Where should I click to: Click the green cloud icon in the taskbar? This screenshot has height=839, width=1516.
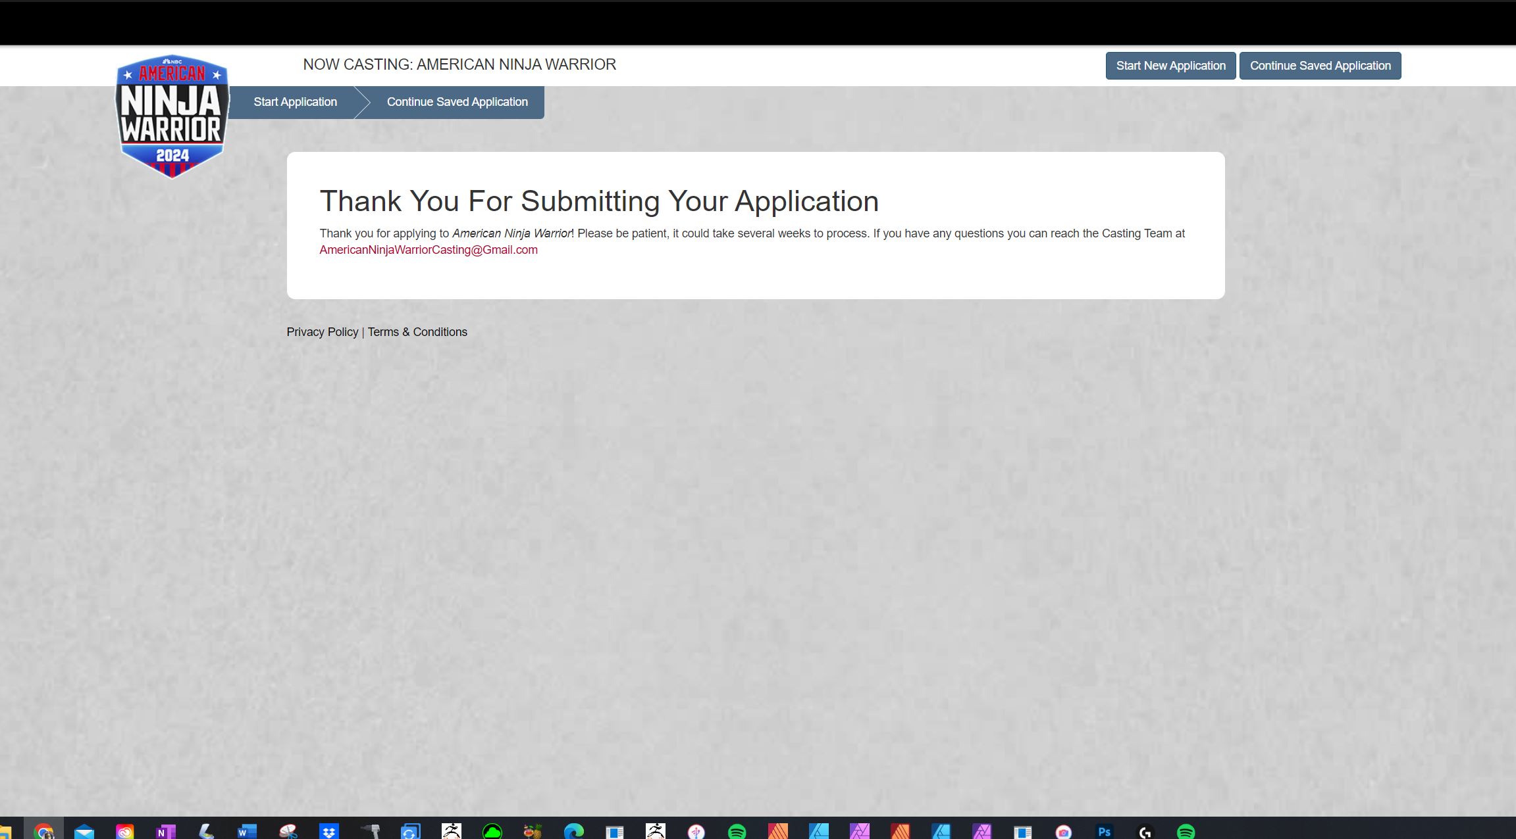pyautogui.click(x=492, y=832)
